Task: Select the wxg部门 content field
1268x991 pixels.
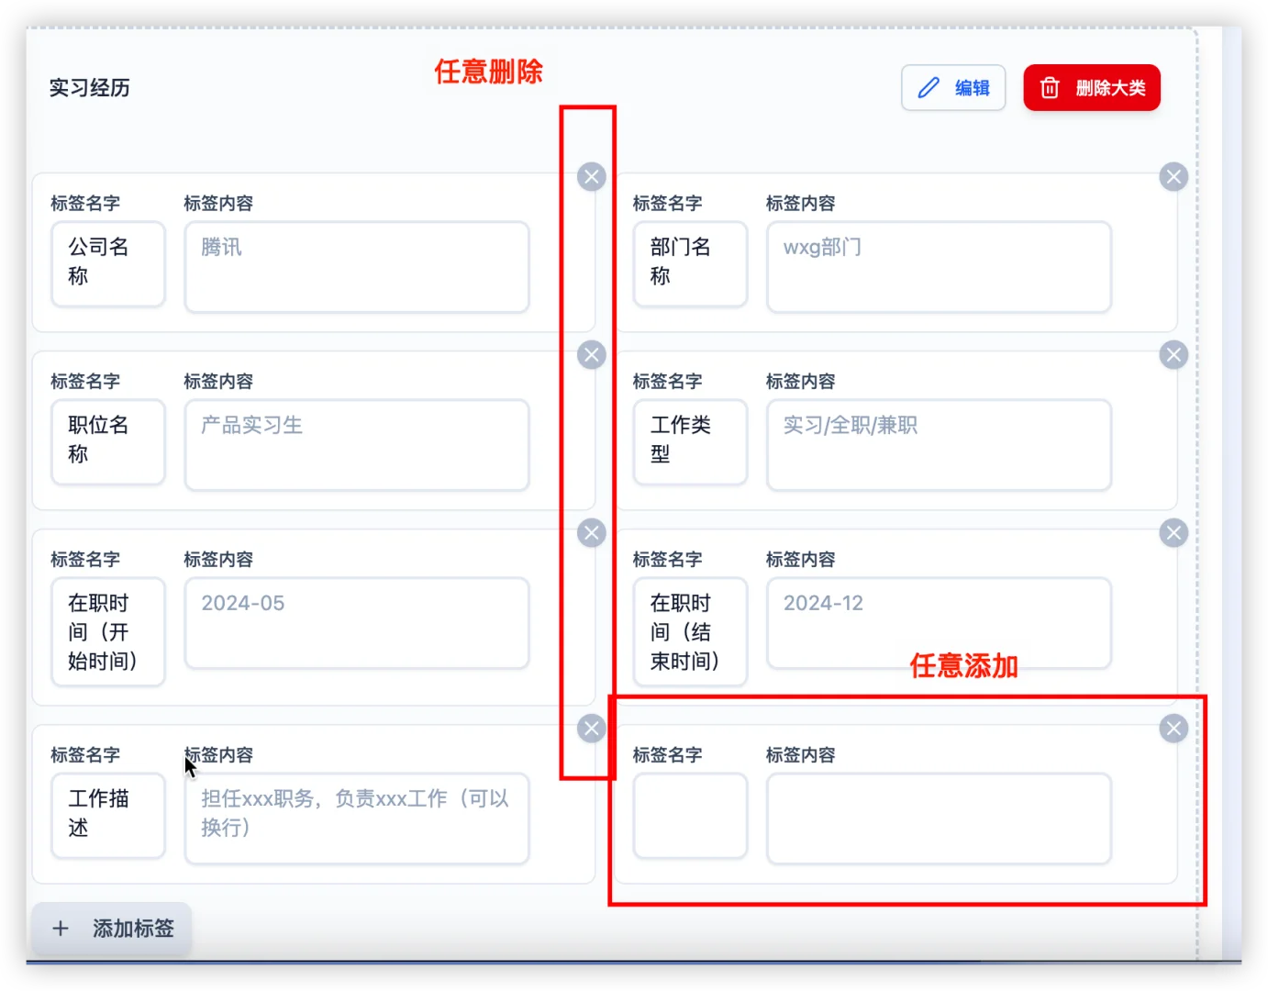Action: point(938,266)
